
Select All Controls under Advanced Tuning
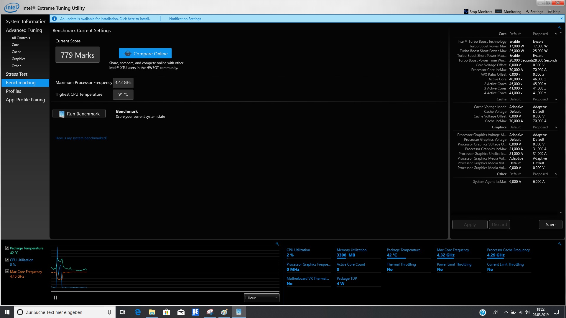(x=21, y=38)
